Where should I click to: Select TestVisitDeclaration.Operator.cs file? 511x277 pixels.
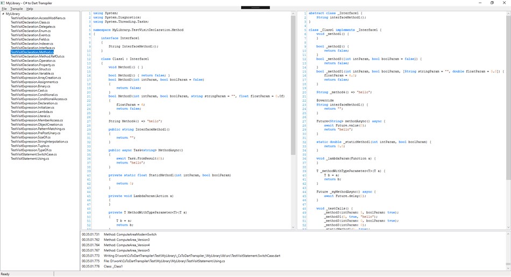(x=33, y=61)
